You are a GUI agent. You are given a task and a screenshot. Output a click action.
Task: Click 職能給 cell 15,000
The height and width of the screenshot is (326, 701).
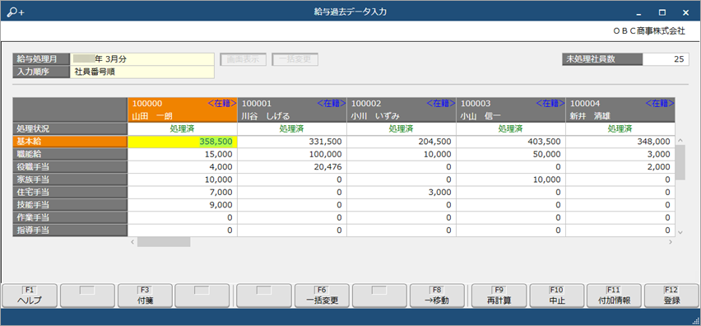(183, 154)
